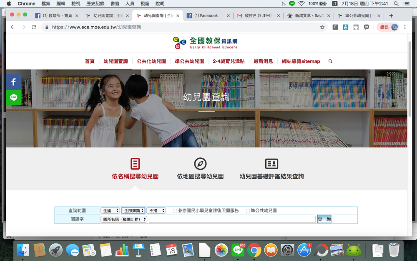This screenshot has height=261, width=417.
Task: Open the 不拘 type dropdown
Action: tap(156, 210)
